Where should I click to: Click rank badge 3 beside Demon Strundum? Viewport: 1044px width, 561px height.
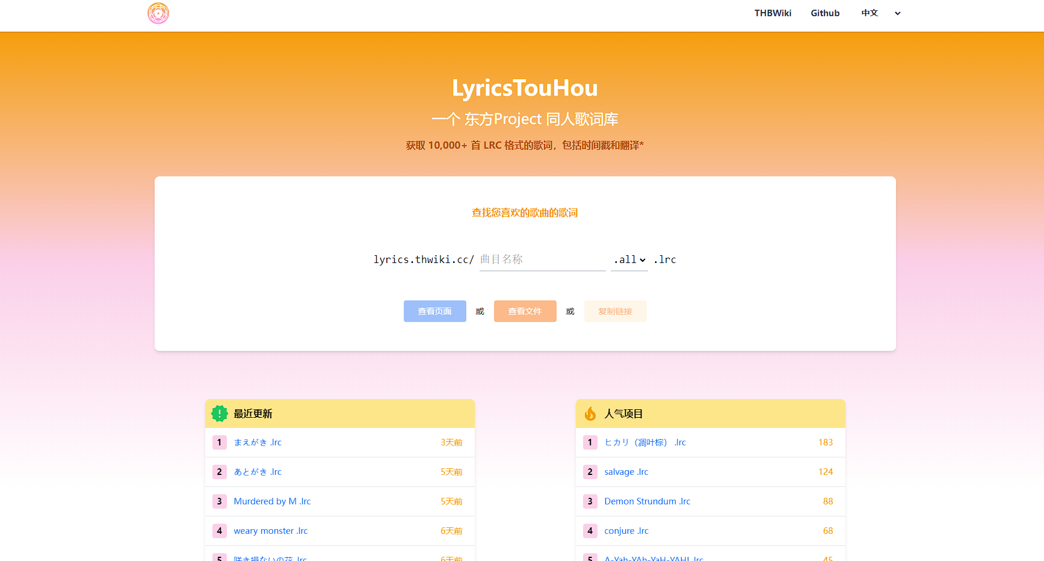tap(590, 501)
